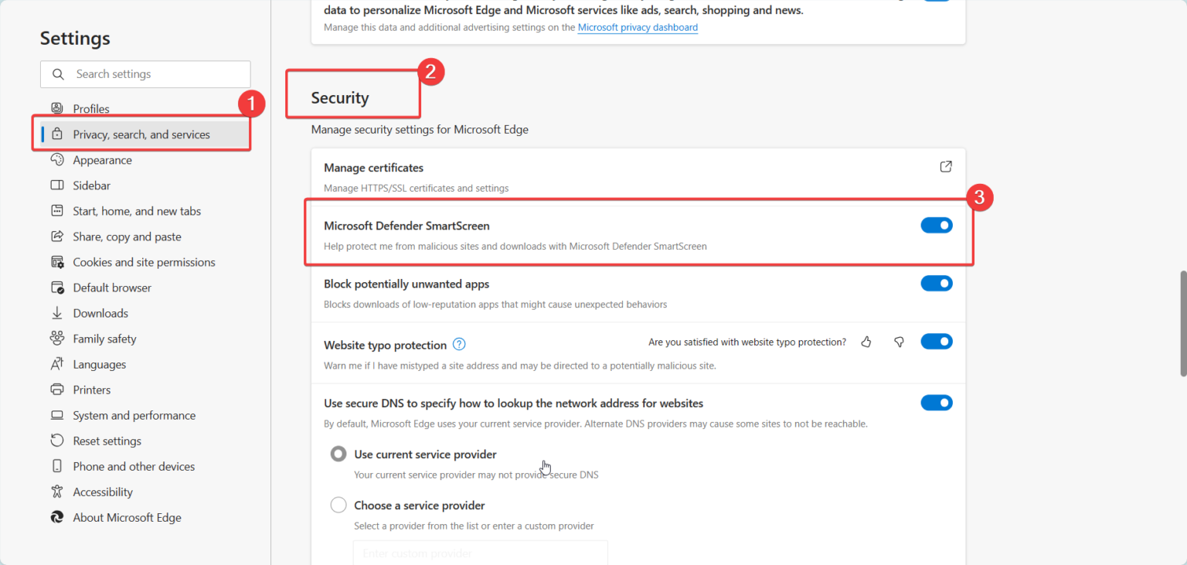Image resolution: width=1187 pixels, height=565 pixels.
Task: Choose a service provider option
Action: (338, 504)
